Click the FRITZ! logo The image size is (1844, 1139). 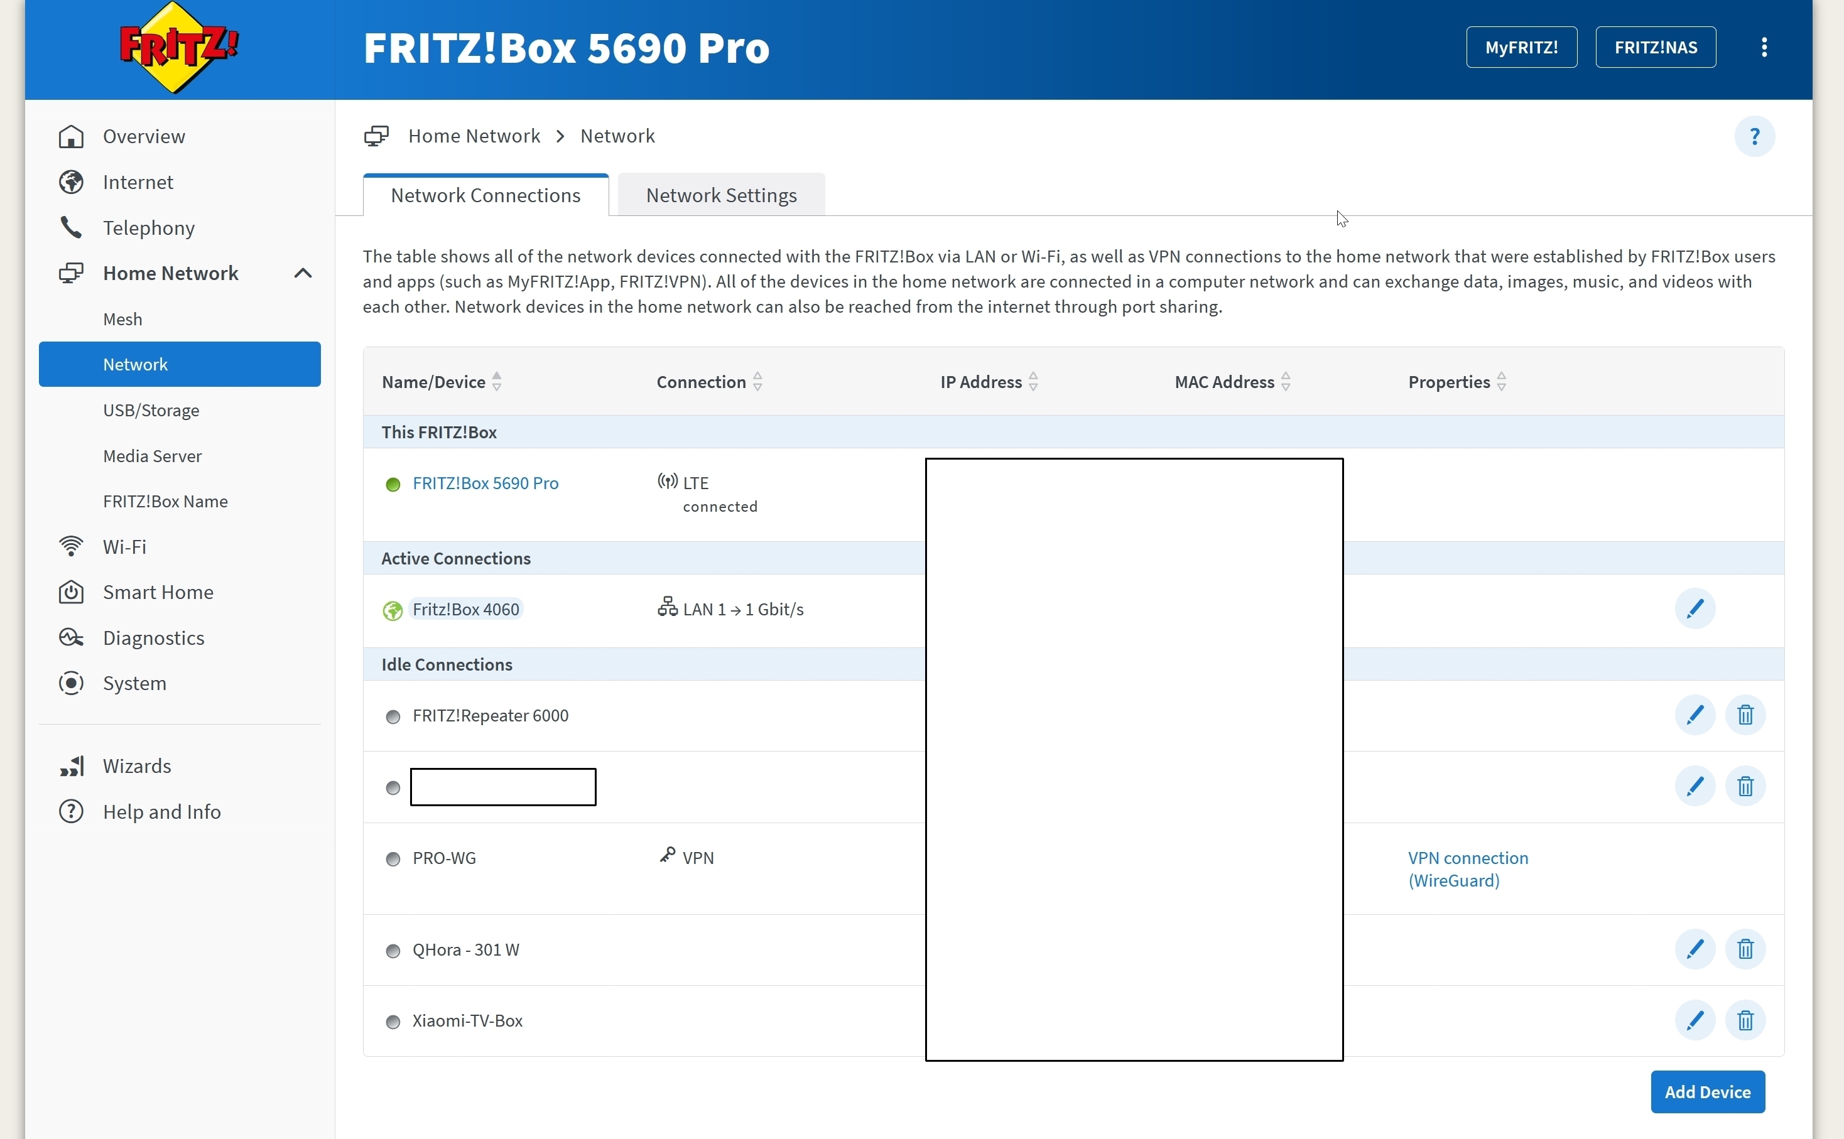[x=179, y=46]
